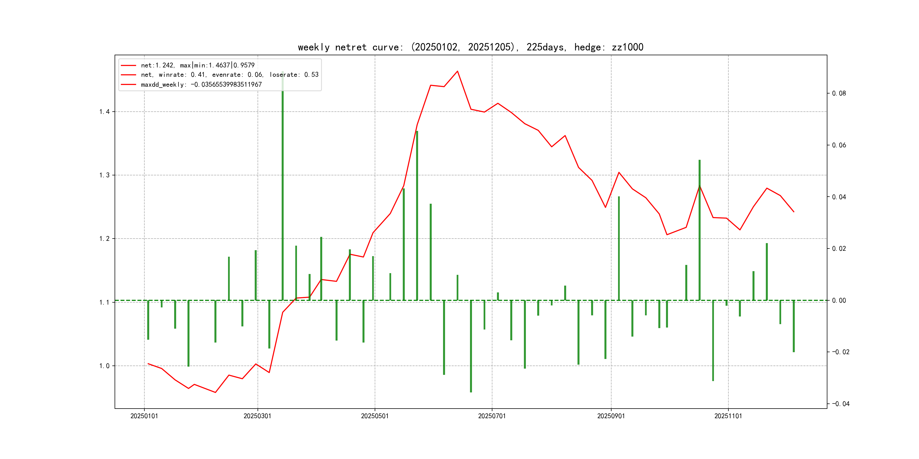The height and width of the screenshot is (459, 919).
Task: Click x-axis label 20250301
Action: (257, 416)
